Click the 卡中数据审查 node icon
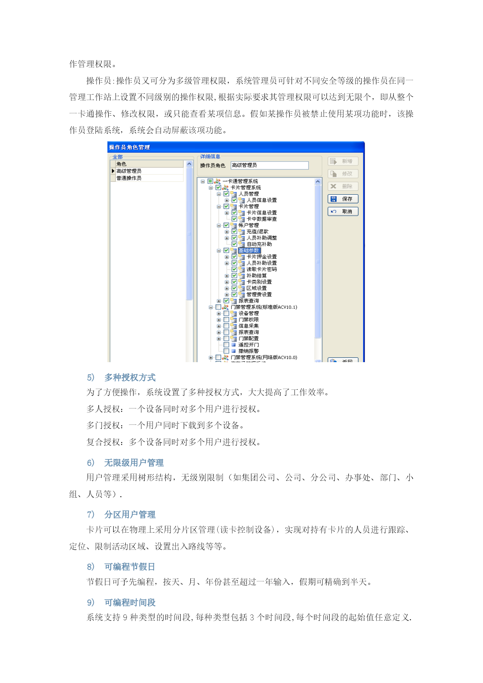483x683 pixels. coord(242,219)
